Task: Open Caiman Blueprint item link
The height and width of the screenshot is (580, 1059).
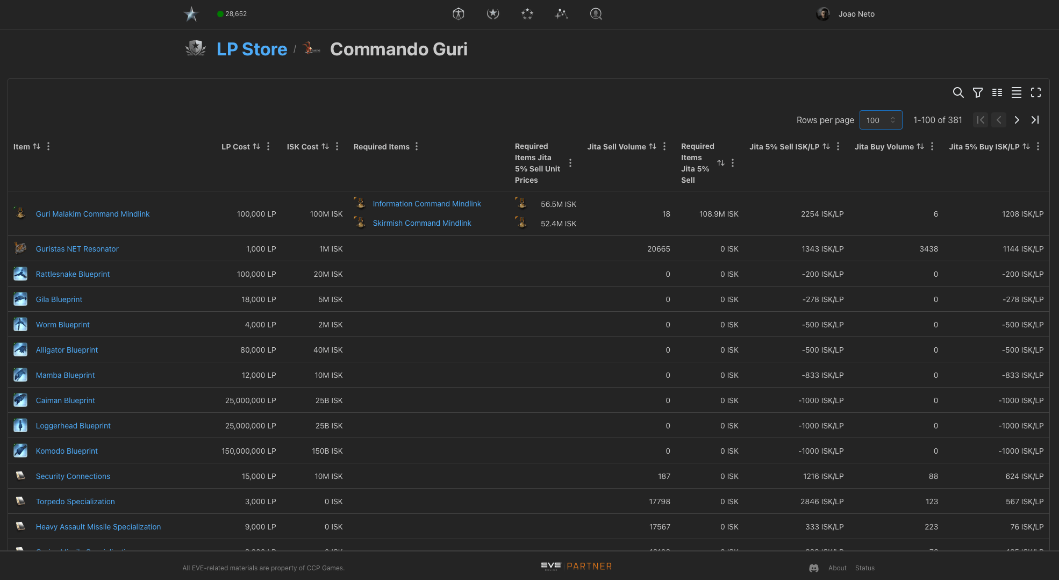Action: 65,400
